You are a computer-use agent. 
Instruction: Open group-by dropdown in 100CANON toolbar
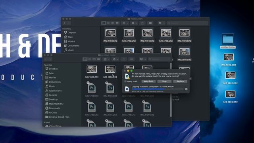pos(125,23)
